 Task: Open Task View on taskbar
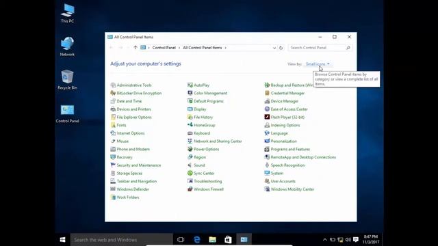coord(181,240)
